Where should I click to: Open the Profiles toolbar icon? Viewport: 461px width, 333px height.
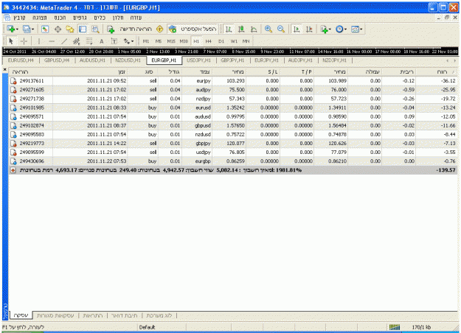pos(27,29)
